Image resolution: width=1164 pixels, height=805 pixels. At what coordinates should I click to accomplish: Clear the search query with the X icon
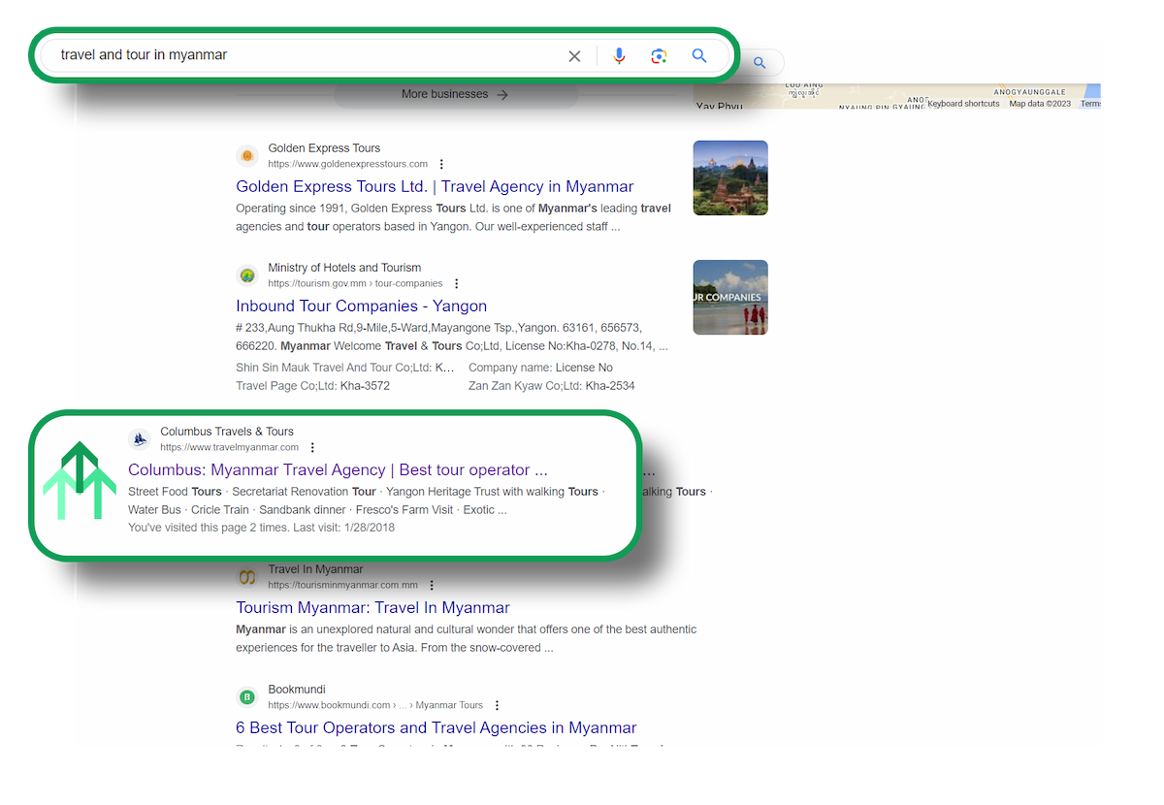pos(574,56)
